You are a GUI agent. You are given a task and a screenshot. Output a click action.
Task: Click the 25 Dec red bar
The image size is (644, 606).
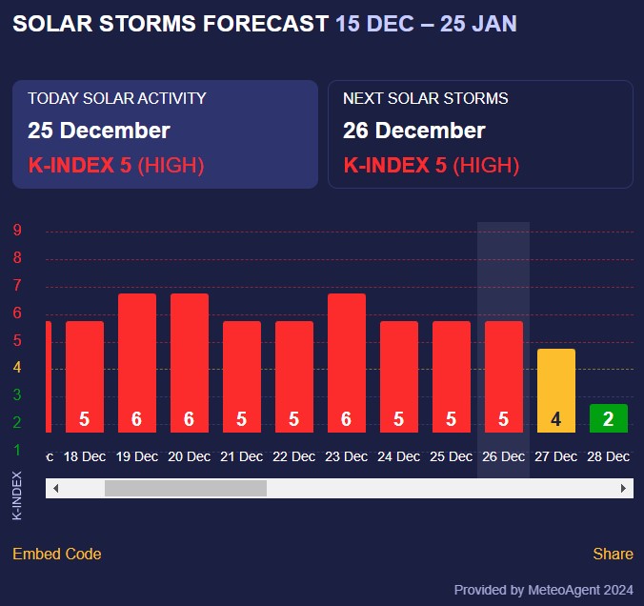pos(452,376)
